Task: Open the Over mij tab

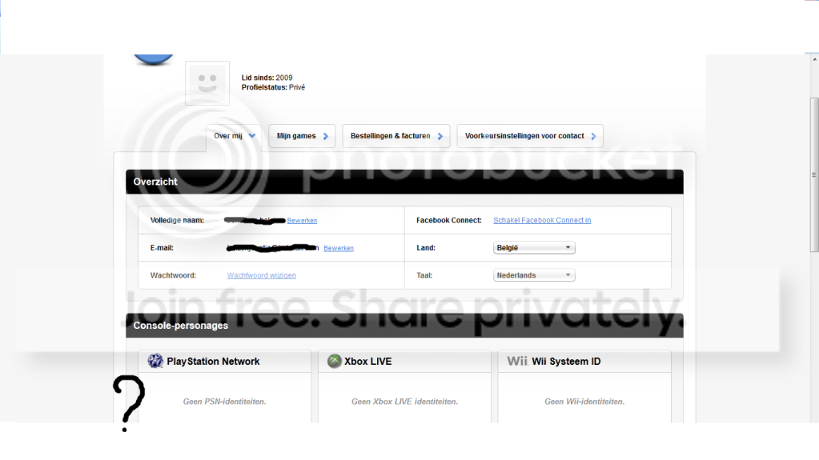Action: (x=234, y=136)
